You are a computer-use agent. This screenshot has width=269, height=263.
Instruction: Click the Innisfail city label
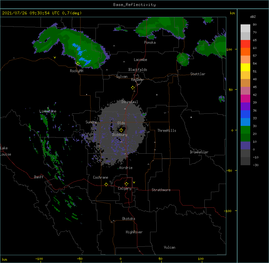pos(130,102)
